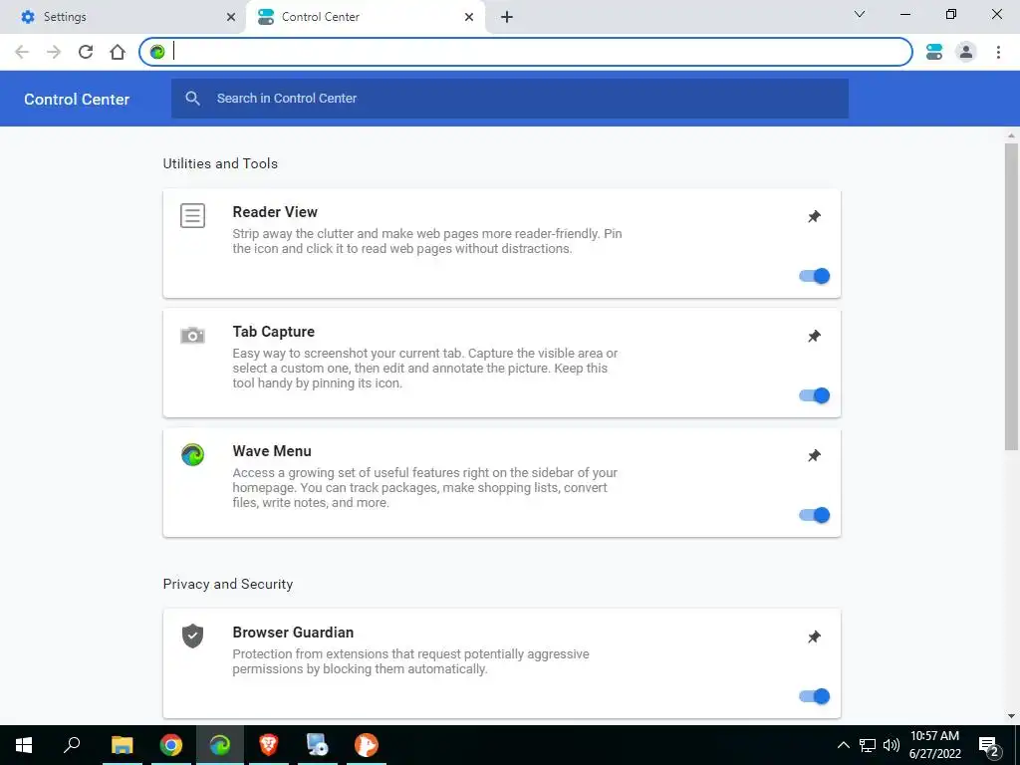This screenshot has width=1020, height=765.
Task: Click the Wave Menu title
Action: [272, 451]
